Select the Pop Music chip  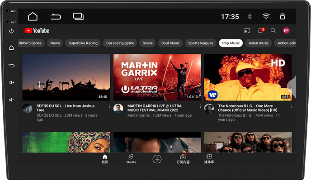tap(231, 43)
